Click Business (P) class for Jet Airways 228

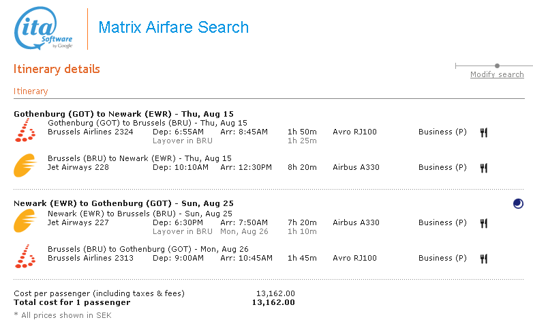[x=442, y=167]
